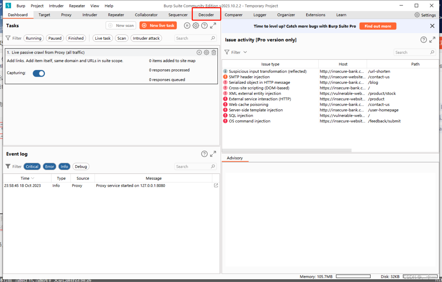Open the Burp menu
Screen dimensions: 442x282
[x=21, y=6]
